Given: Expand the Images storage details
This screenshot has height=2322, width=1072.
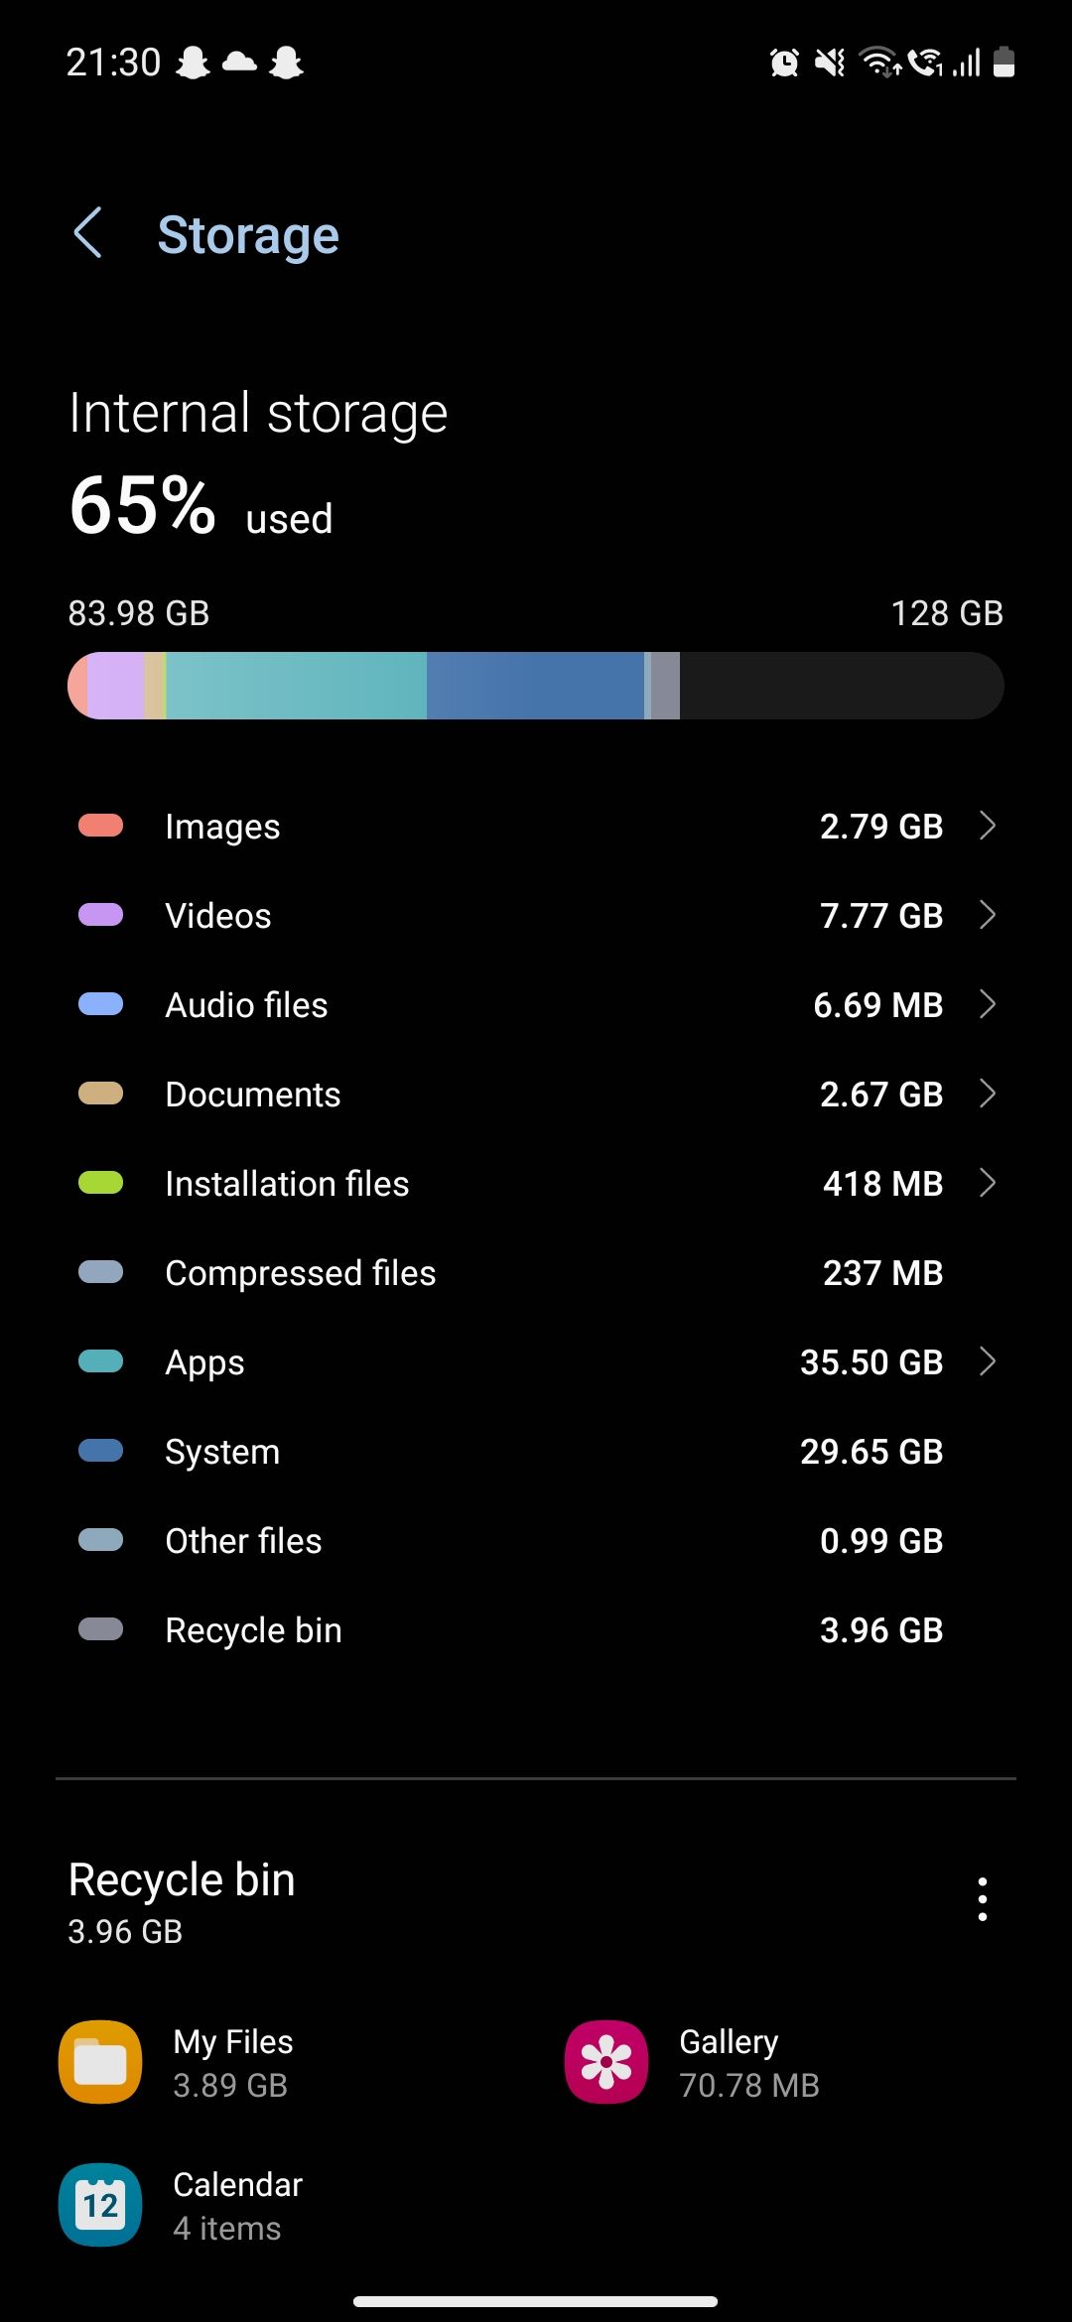Looking at the screenshot, I should point(988,825).
